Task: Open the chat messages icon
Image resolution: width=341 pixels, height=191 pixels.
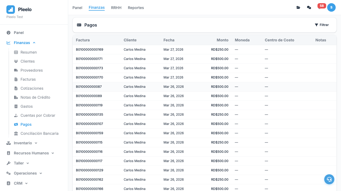Action: coord(309,8)
